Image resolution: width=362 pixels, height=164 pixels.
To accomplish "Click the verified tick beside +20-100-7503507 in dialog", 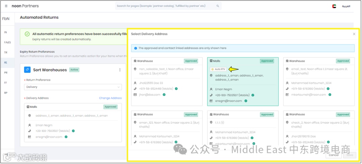I will click(x=253, y=95).
